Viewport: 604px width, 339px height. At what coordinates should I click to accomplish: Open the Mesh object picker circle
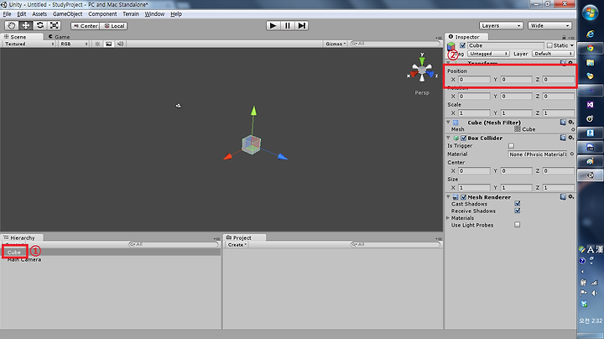point(573,129)
